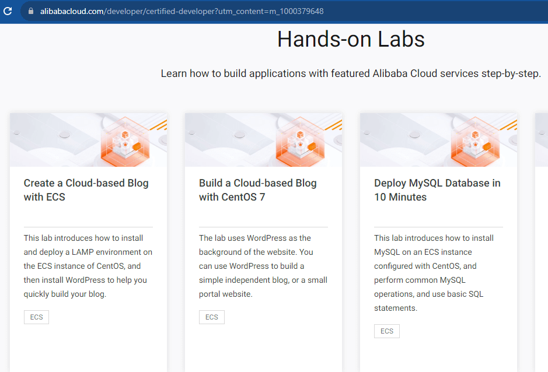The width and height of the screenshot is (548, 372).
Task: Click the first lab card's description text
Action: (x=88, y=265)
